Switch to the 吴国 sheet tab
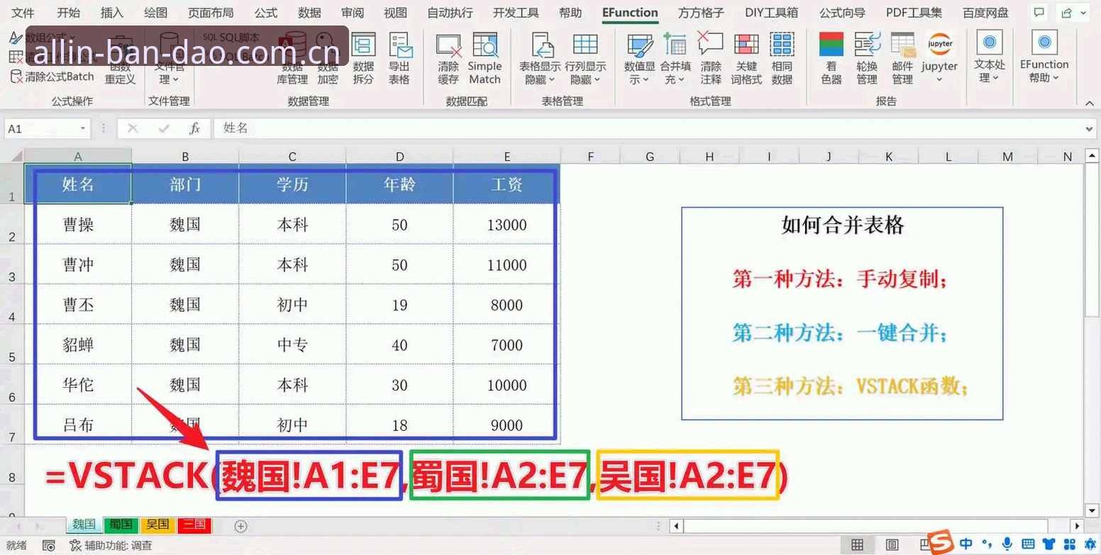 tap(158, 525)
